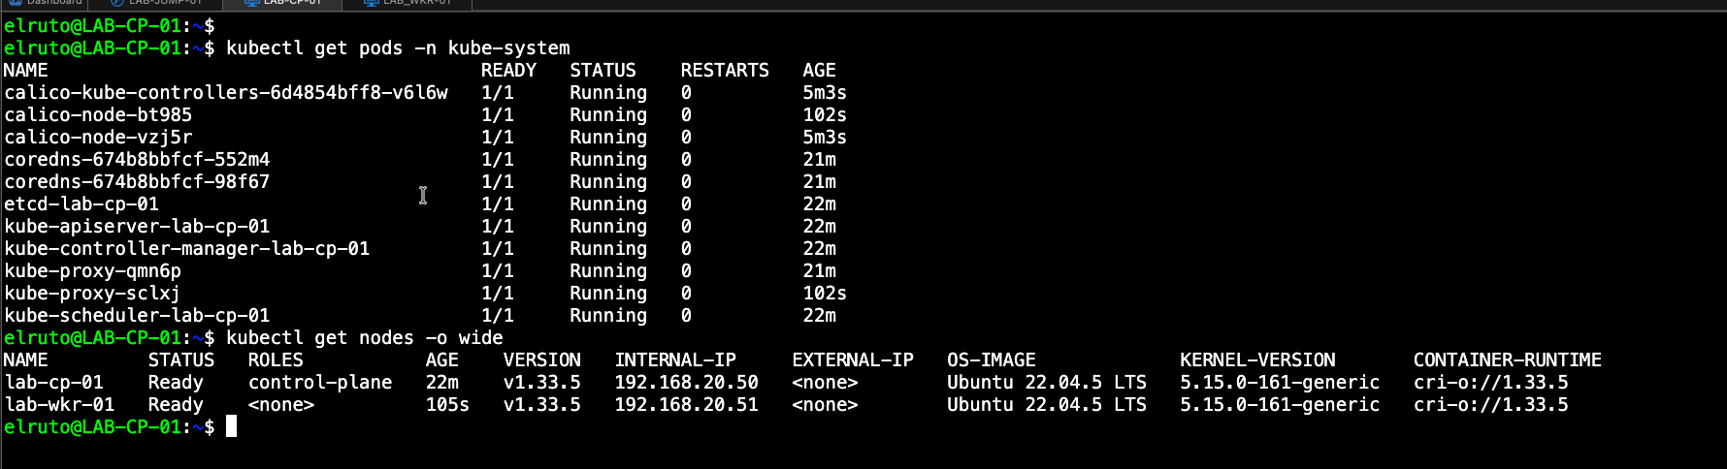Screen dimensions: 1727x469
Task: Click the "kubectl get pods -n kube-system" command
Action: pyautogui.click(x=398, y=48)
